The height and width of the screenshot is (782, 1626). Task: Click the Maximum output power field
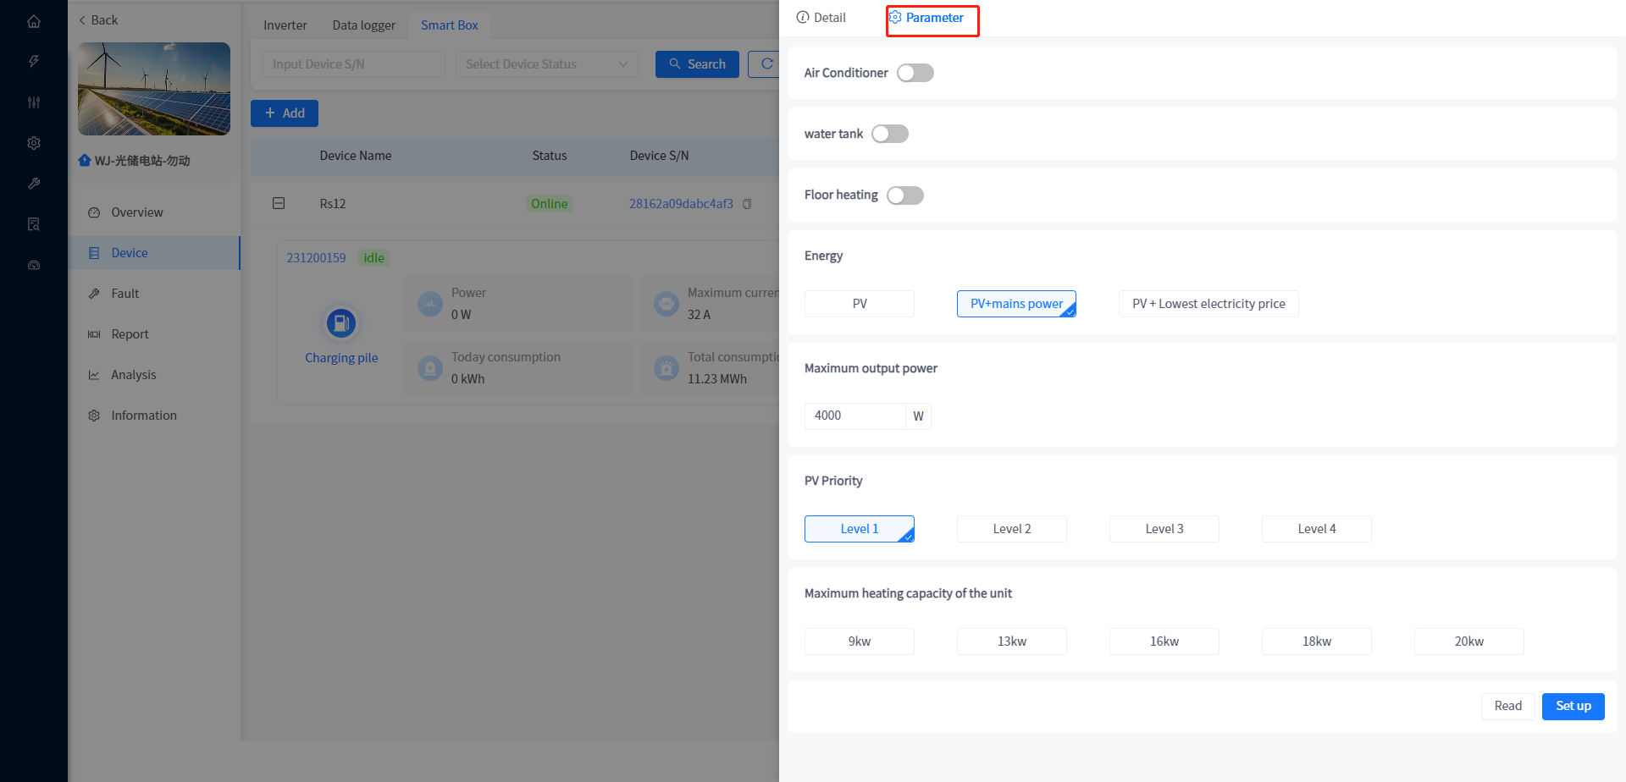854,416
